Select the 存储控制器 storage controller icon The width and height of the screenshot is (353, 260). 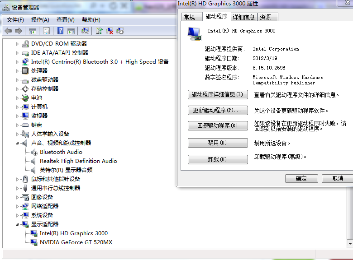click(25, 89)
